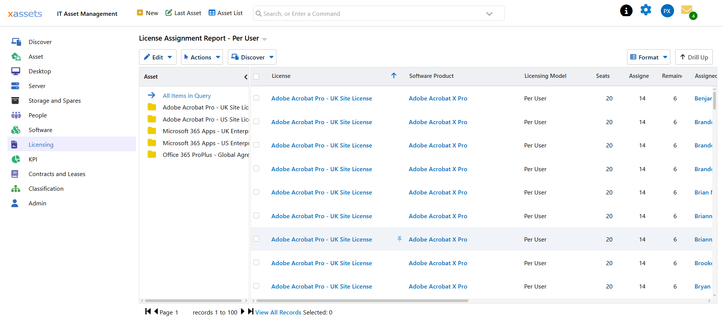Click the Last Asset button

tap(183, 13)
